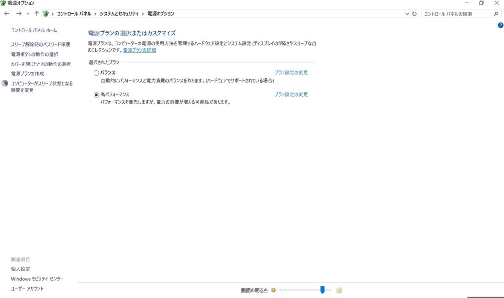Adjust the 画面の明るさ slider
The width and height of the screenshot is (504, 298).
click(323, 290)
